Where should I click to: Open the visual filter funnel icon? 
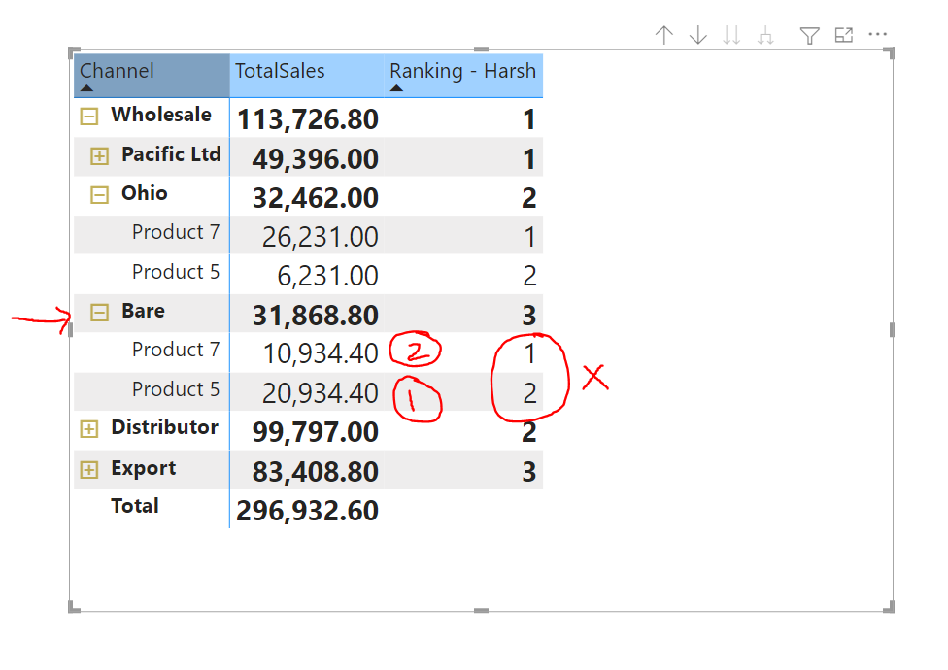pos(809,36)
